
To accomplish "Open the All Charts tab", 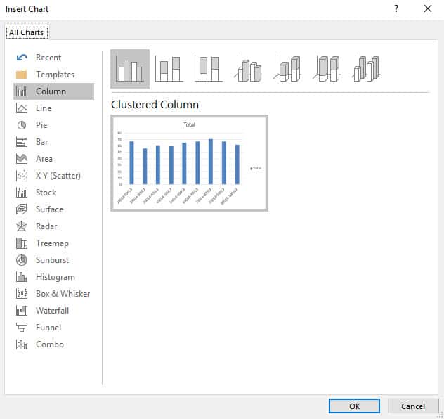I will point(27,32).
